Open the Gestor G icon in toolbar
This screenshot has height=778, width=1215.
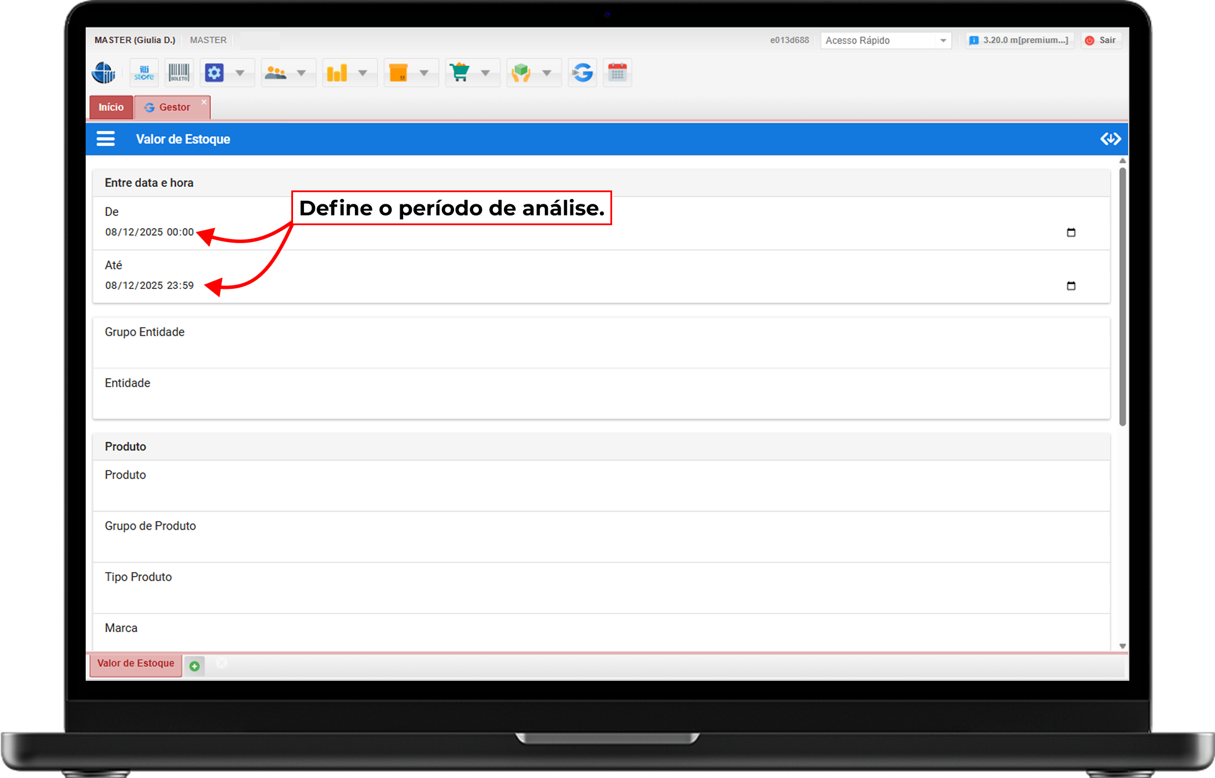583,73
